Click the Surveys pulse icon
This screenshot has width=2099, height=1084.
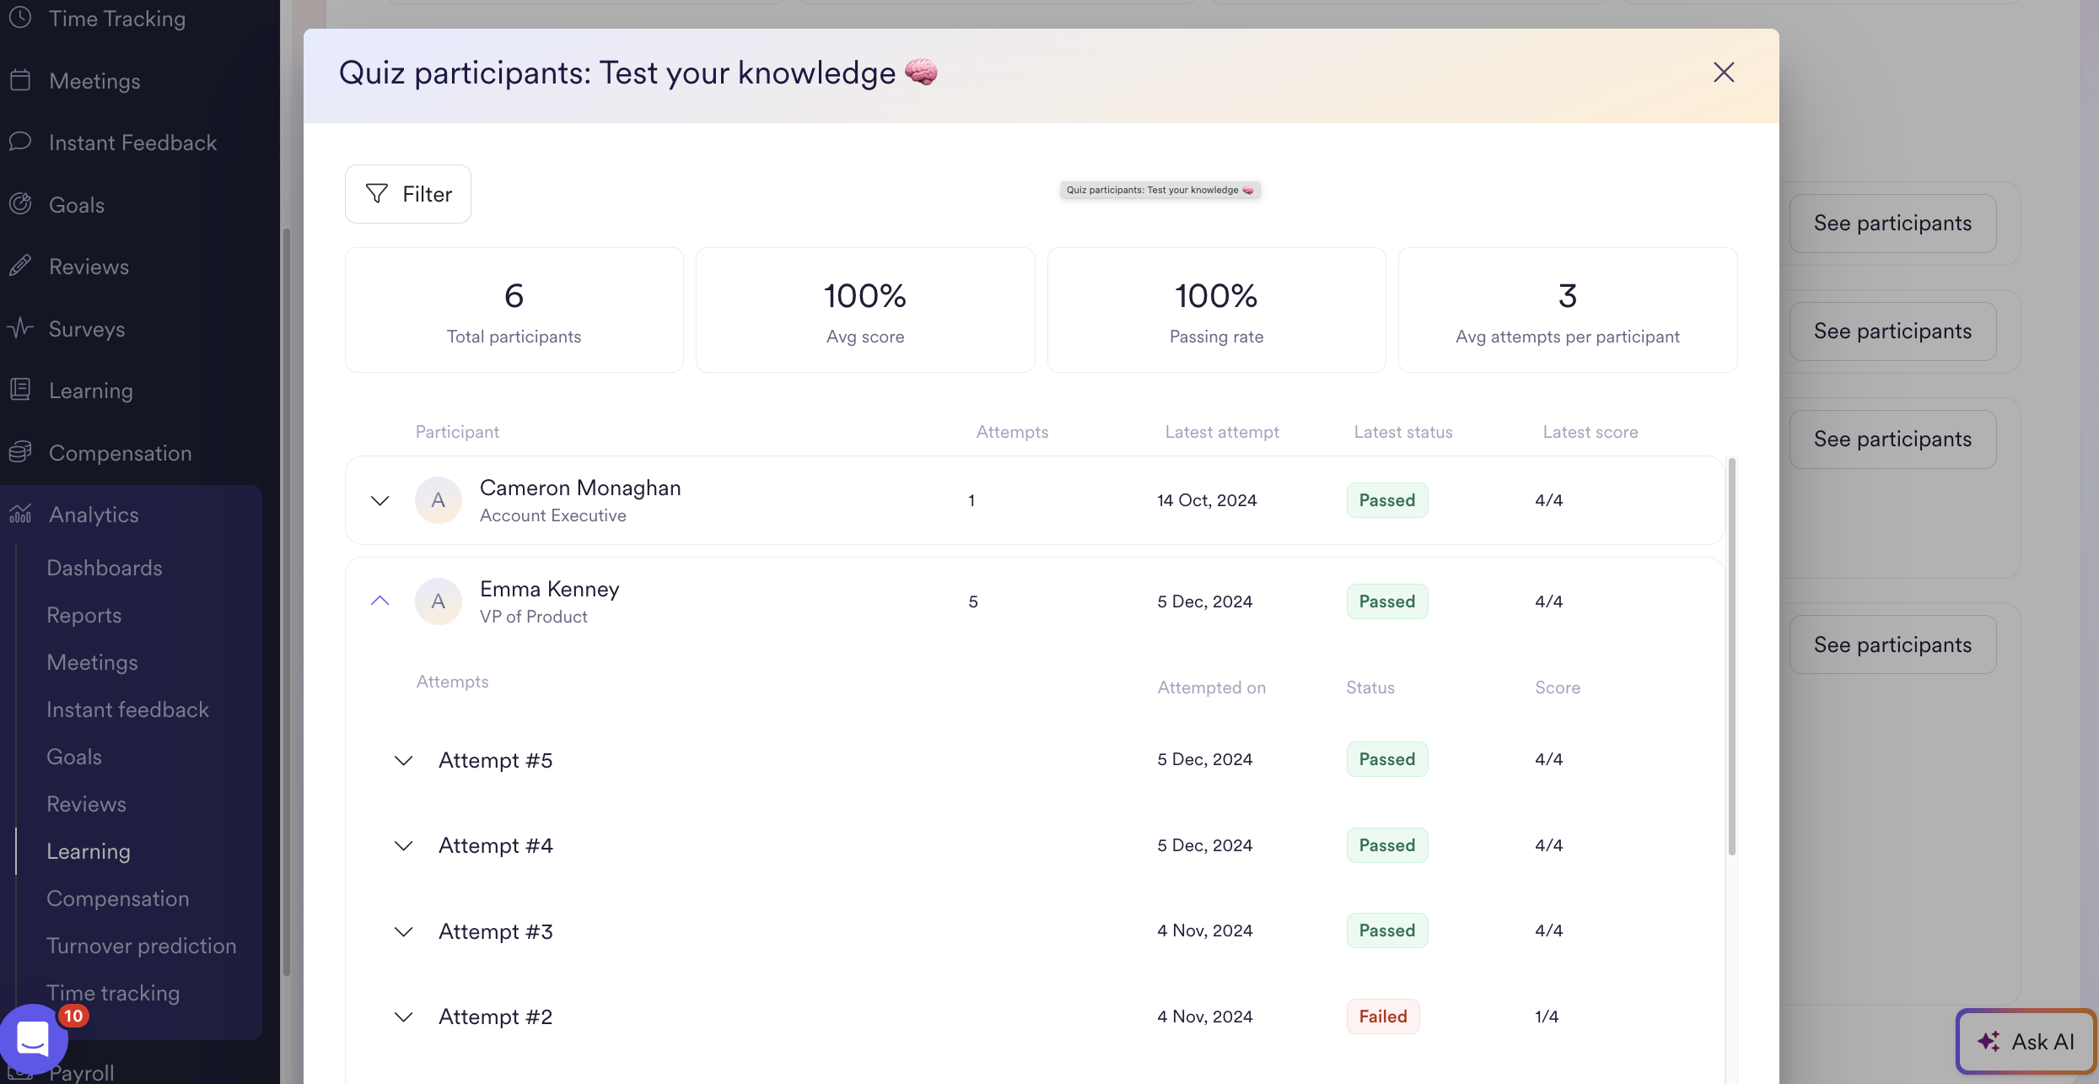[x=20, y=328]
